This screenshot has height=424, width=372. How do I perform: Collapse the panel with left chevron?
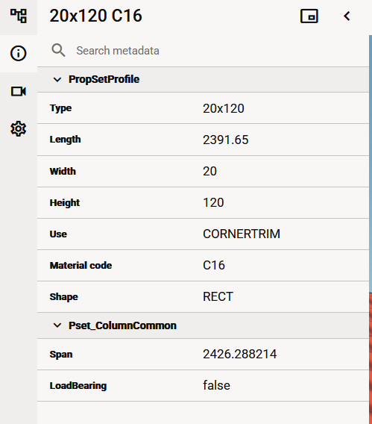click(347, 16)
